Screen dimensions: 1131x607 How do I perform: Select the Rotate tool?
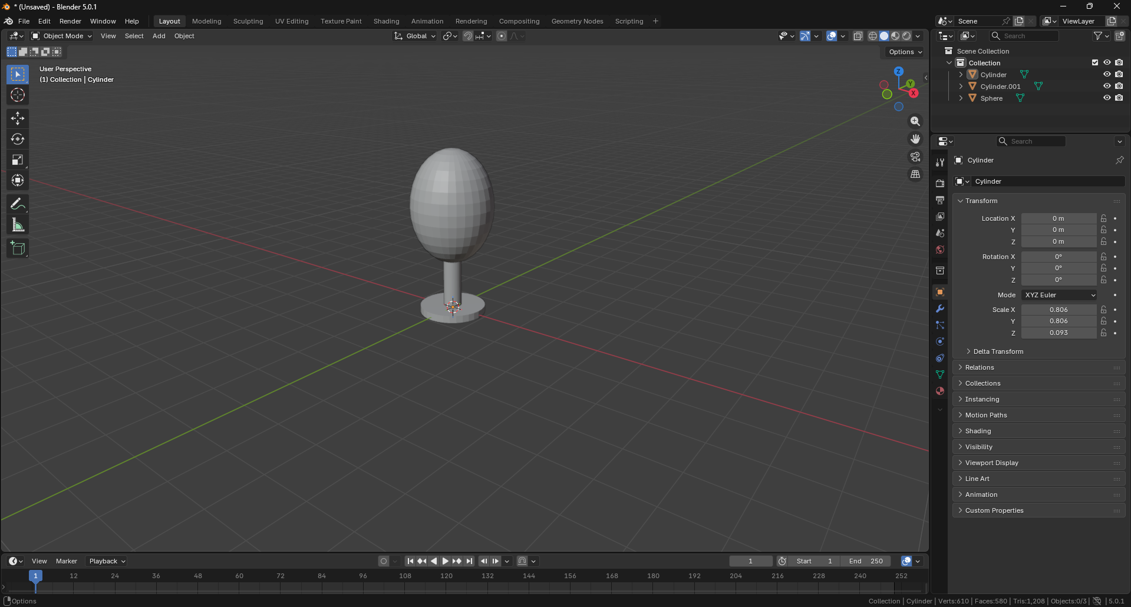tap(18, 140)
